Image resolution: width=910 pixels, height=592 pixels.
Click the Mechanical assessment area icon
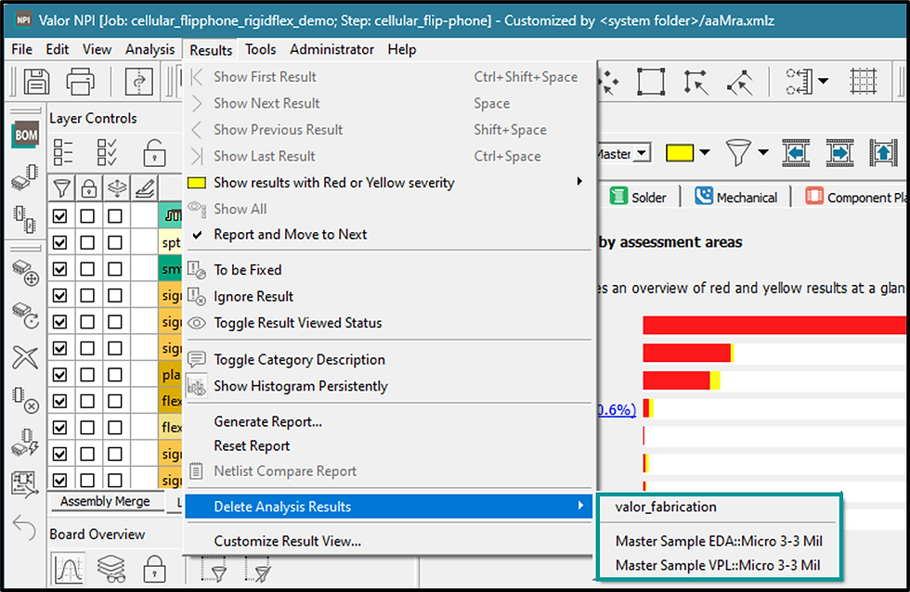click(x=704, y=197)
